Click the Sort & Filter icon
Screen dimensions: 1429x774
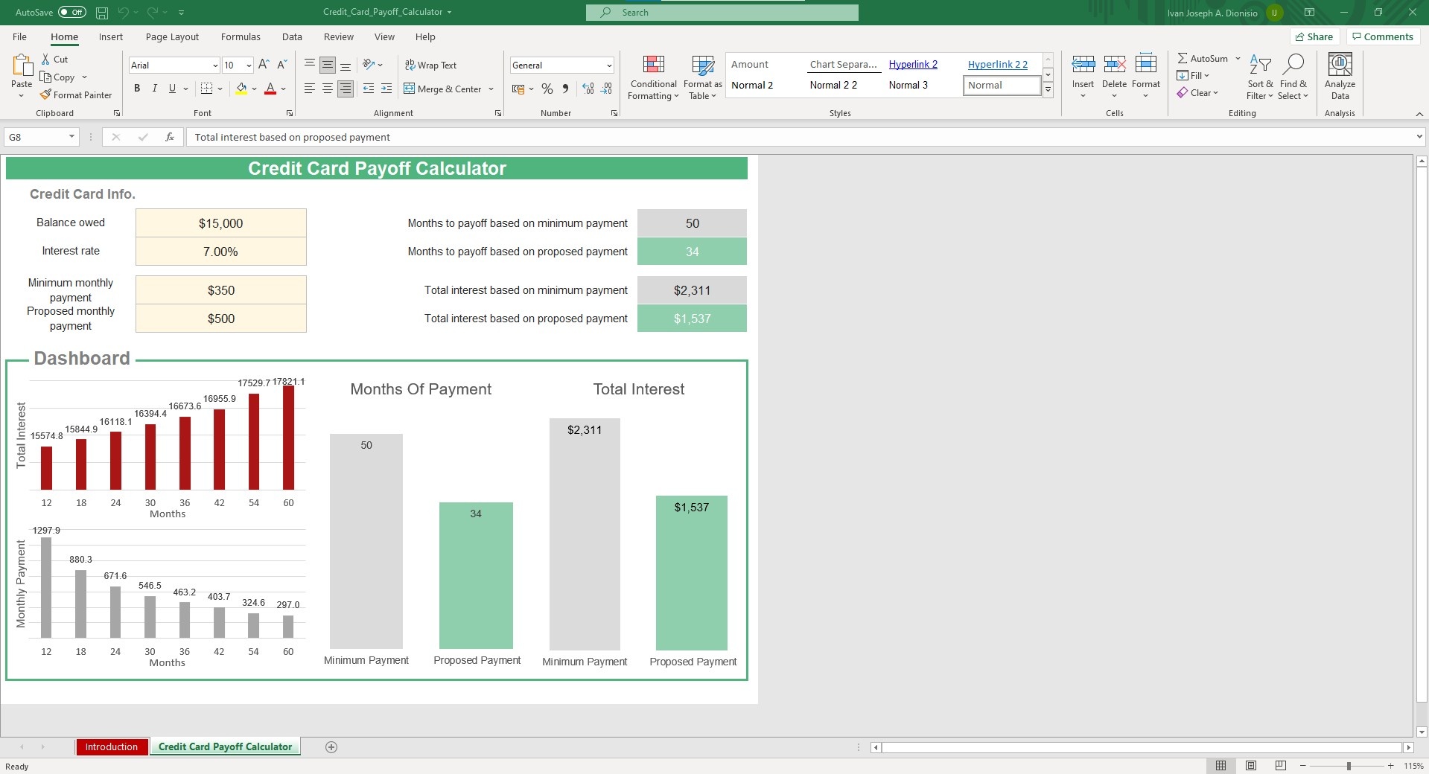pos(1260,65)
